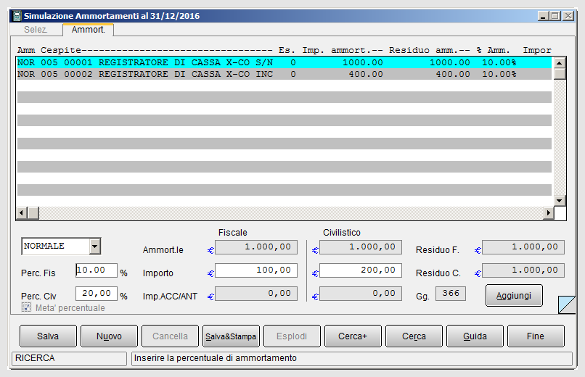Click the Residuo F. value field

pyautogui.click(x=523, y=247)
